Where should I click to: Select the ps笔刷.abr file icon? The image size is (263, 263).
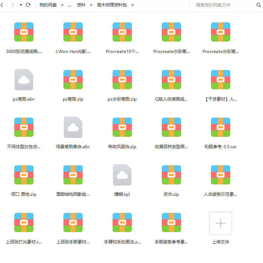click(x=24, y=80)
